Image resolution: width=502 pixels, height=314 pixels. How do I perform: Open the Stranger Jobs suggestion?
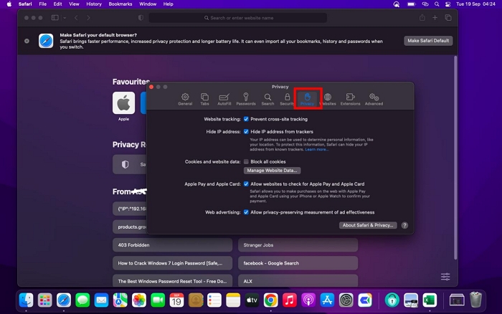298,245
